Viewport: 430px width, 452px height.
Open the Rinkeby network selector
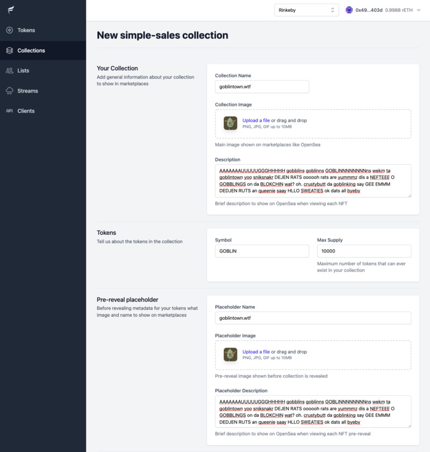pyautogui.click(x=306, y=10)
